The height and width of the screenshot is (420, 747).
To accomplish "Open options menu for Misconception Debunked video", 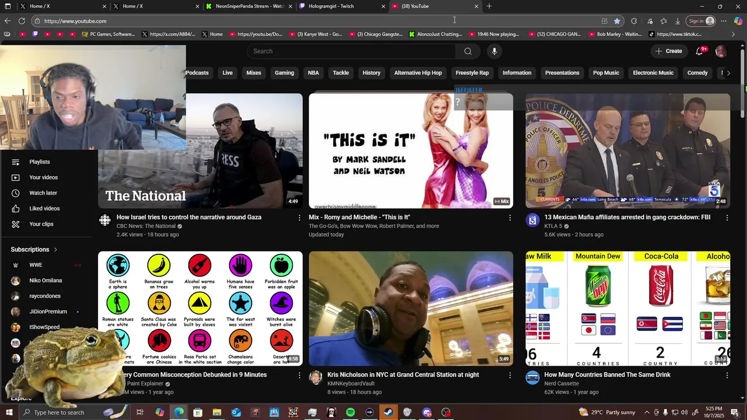I will click(299, 375).
